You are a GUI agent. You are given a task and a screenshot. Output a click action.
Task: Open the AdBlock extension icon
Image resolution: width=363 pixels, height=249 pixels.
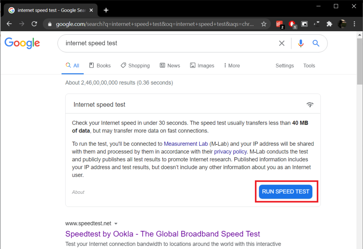pos(292,24)
